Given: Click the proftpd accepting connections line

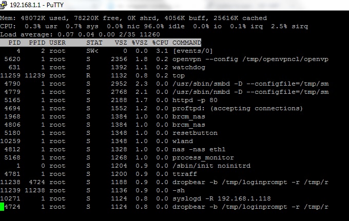Looking at the screenshot, I should [151, 109].
